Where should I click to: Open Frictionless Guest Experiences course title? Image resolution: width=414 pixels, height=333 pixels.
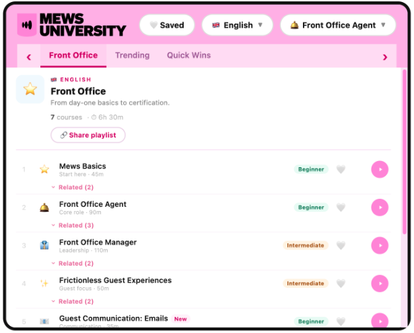pos(115,280)
